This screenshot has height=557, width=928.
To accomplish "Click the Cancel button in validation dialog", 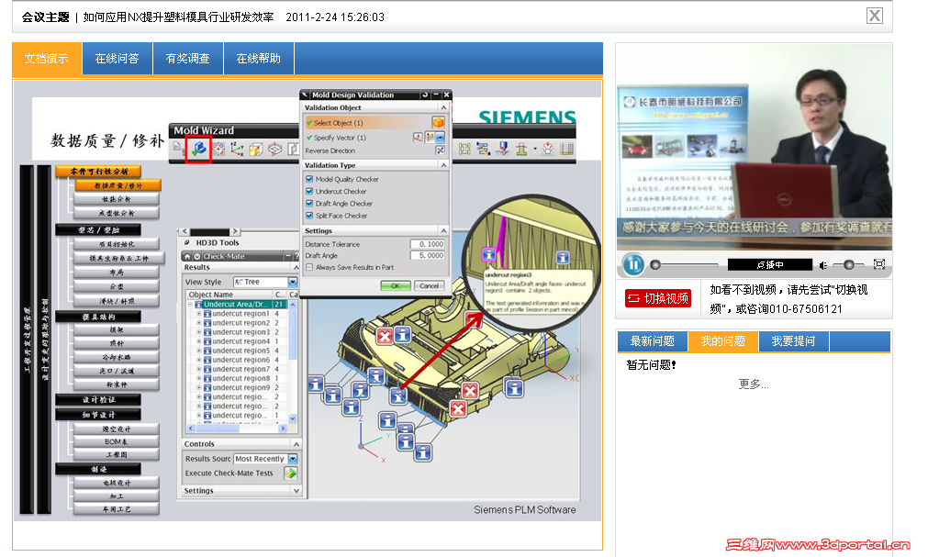I will click(429, 286).
